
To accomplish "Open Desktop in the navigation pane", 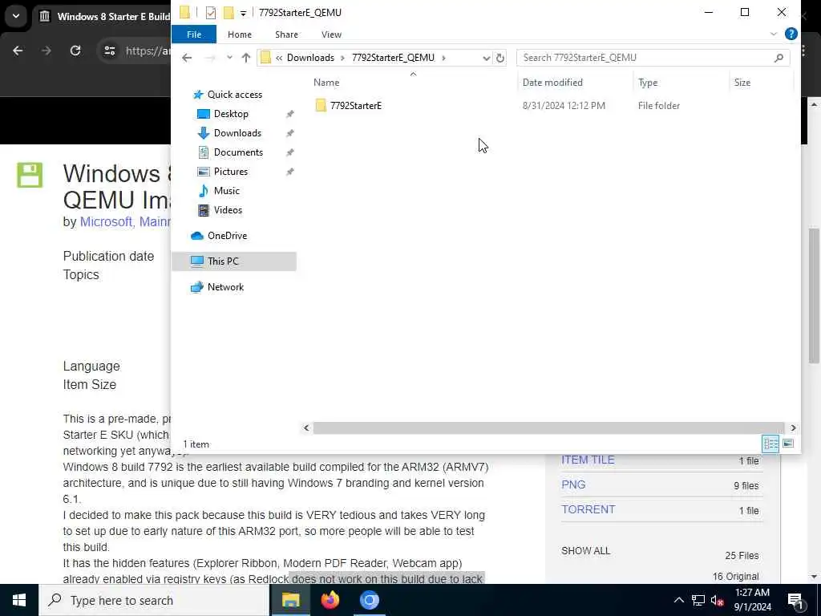I will [231, 114].
